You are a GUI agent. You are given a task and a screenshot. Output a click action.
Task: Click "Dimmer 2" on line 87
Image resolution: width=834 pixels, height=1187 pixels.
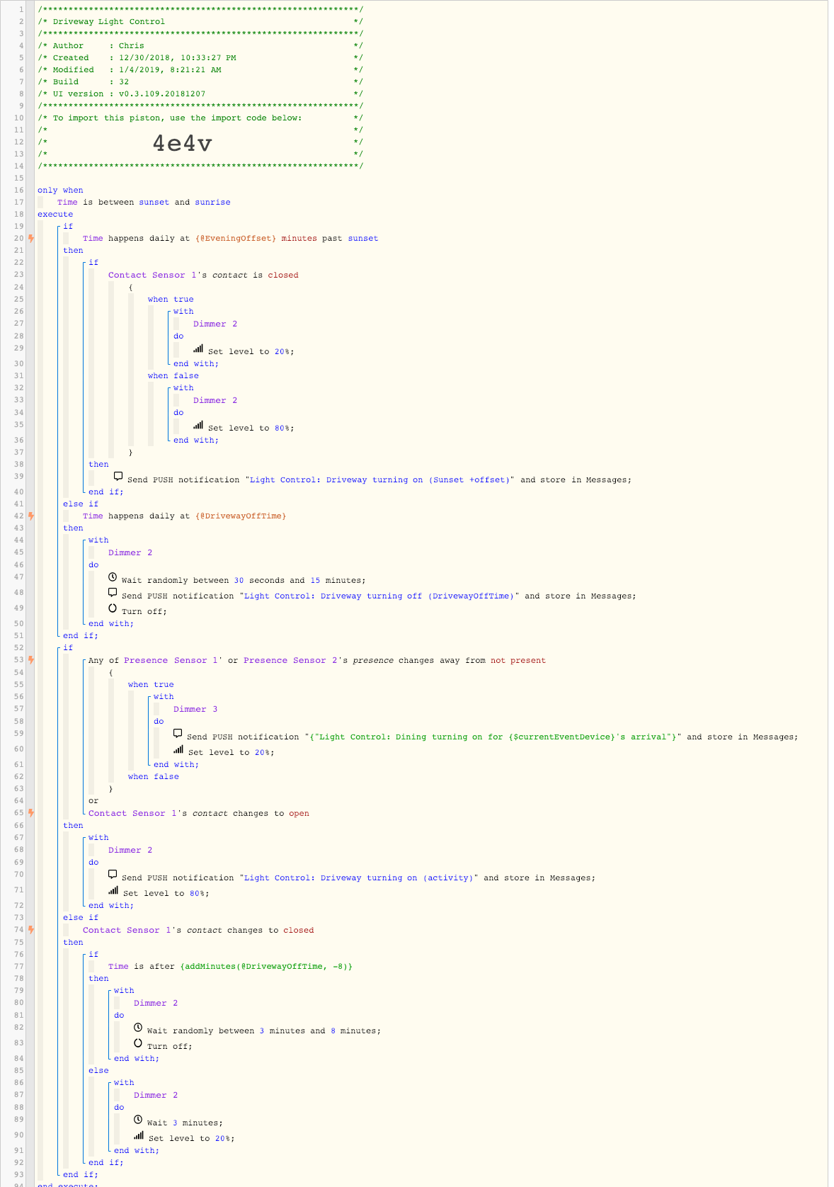[x=156, y=1096]
